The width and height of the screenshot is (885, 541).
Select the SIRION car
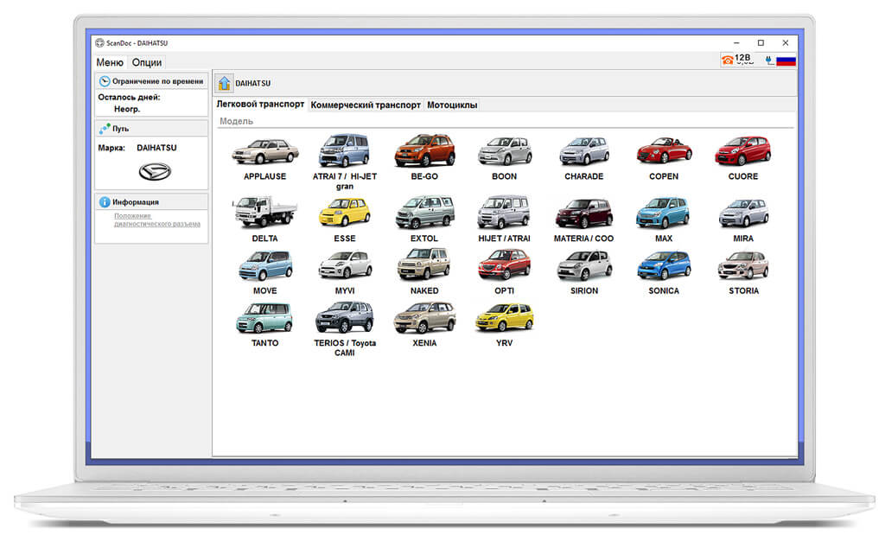coord(583,265)
